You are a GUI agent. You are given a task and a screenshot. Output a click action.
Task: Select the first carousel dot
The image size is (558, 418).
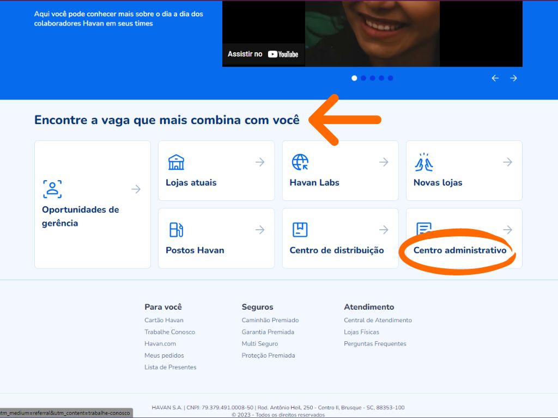(354, 78)
